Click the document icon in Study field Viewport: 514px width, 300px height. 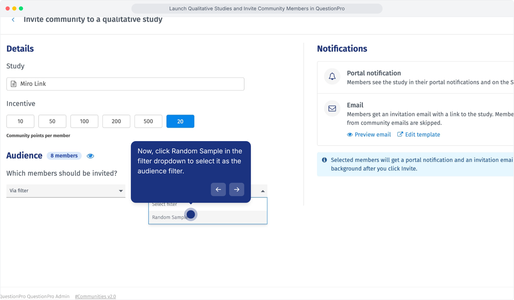[13, 84]
